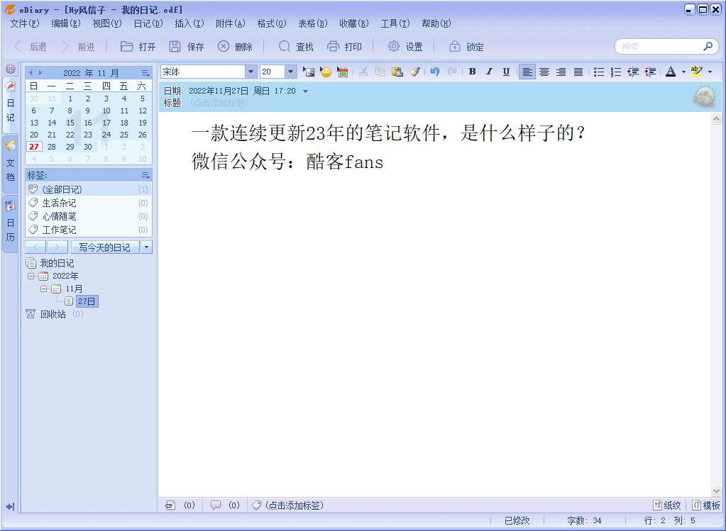Apply numbered list formatting
This screenshot has height=531, width=726.
(x=616, y=72)
